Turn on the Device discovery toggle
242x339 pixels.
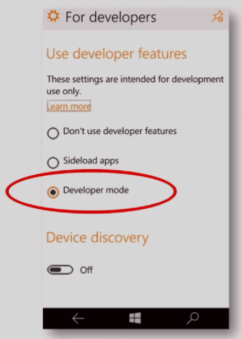pos(60,270)
